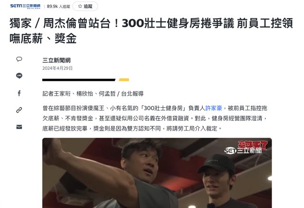The image size is (304, 208).
Task: Open the 許家豪 hyperlink
Action: point(213,108)
